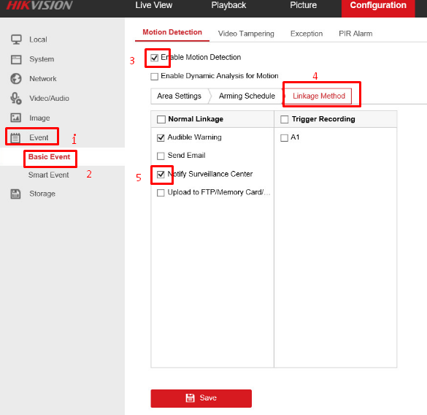
Task: Click the Video/Audio microphone icon
Action: (x=16, y=99)
